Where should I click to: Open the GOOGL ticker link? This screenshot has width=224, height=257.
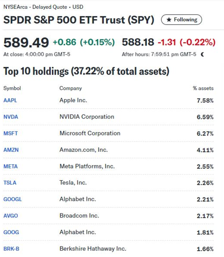[13, 199]
